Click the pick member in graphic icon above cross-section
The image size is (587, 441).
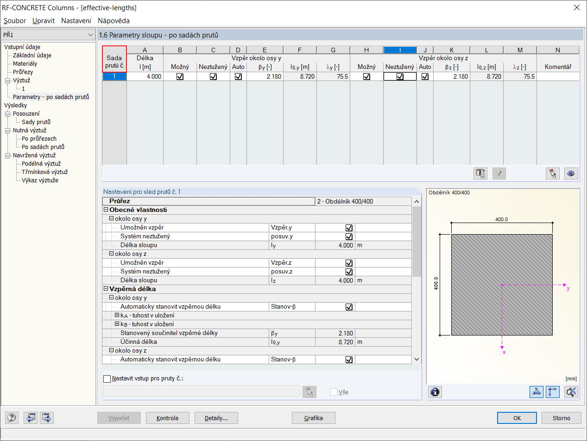tap(552, 174)
